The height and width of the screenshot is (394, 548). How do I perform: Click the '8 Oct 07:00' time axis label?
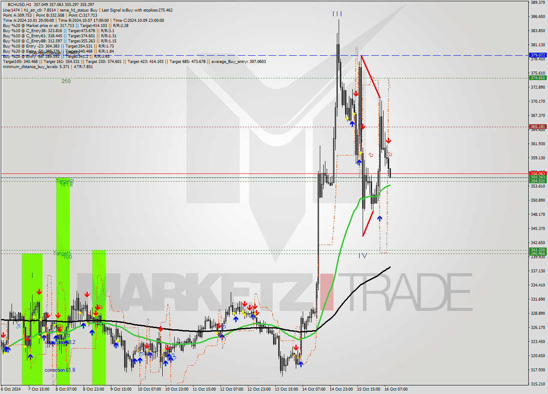pyautogui.click(x=66, y=390)
